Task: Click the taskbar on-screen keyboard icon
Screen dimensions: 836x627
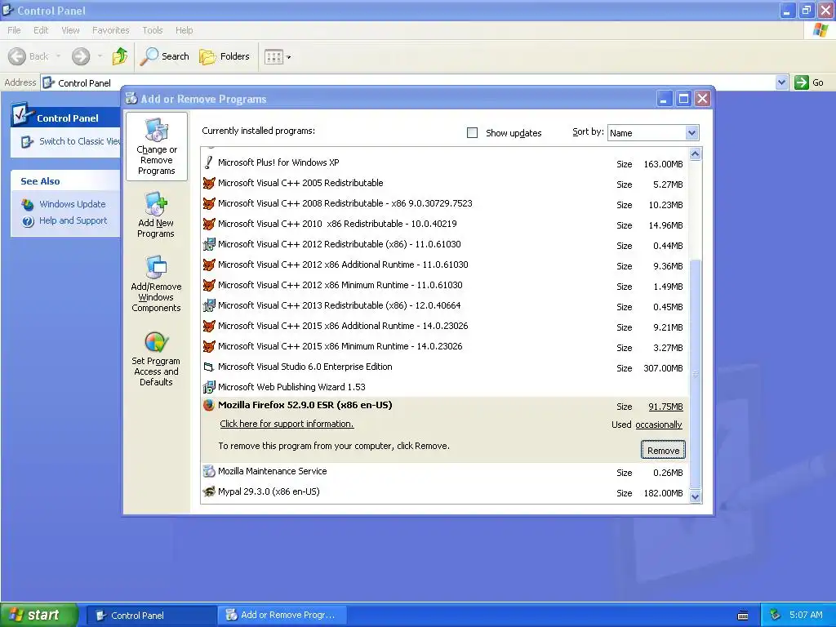Action: [742, 616]
